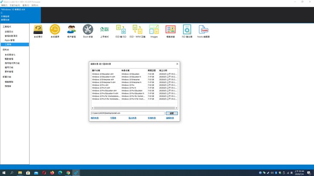
Task: Select the Windows 10 Pro N x64 row
Action: (x=134, y=88)
